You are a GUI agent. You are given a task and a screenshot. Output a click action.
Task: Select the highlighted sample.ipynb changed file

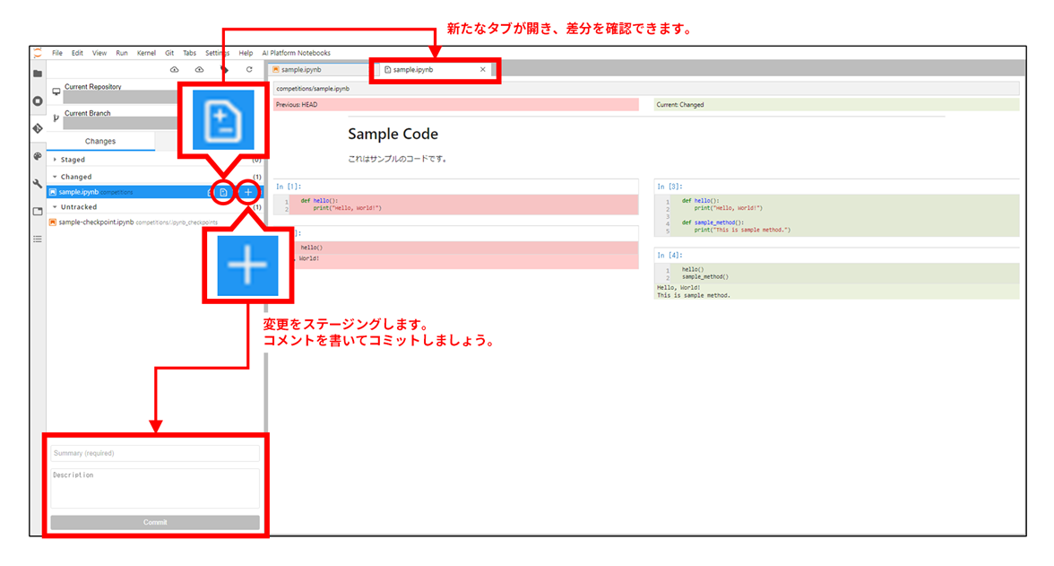[x=108, y=192]
